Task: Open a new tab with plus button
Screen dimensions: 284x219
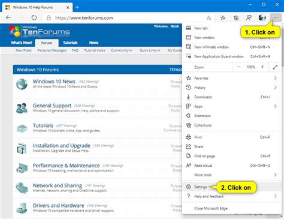Action: 77,7
